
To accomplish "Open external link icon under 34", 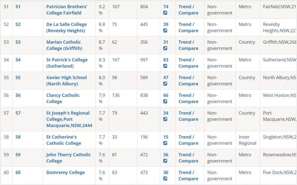I will (165, 119).
